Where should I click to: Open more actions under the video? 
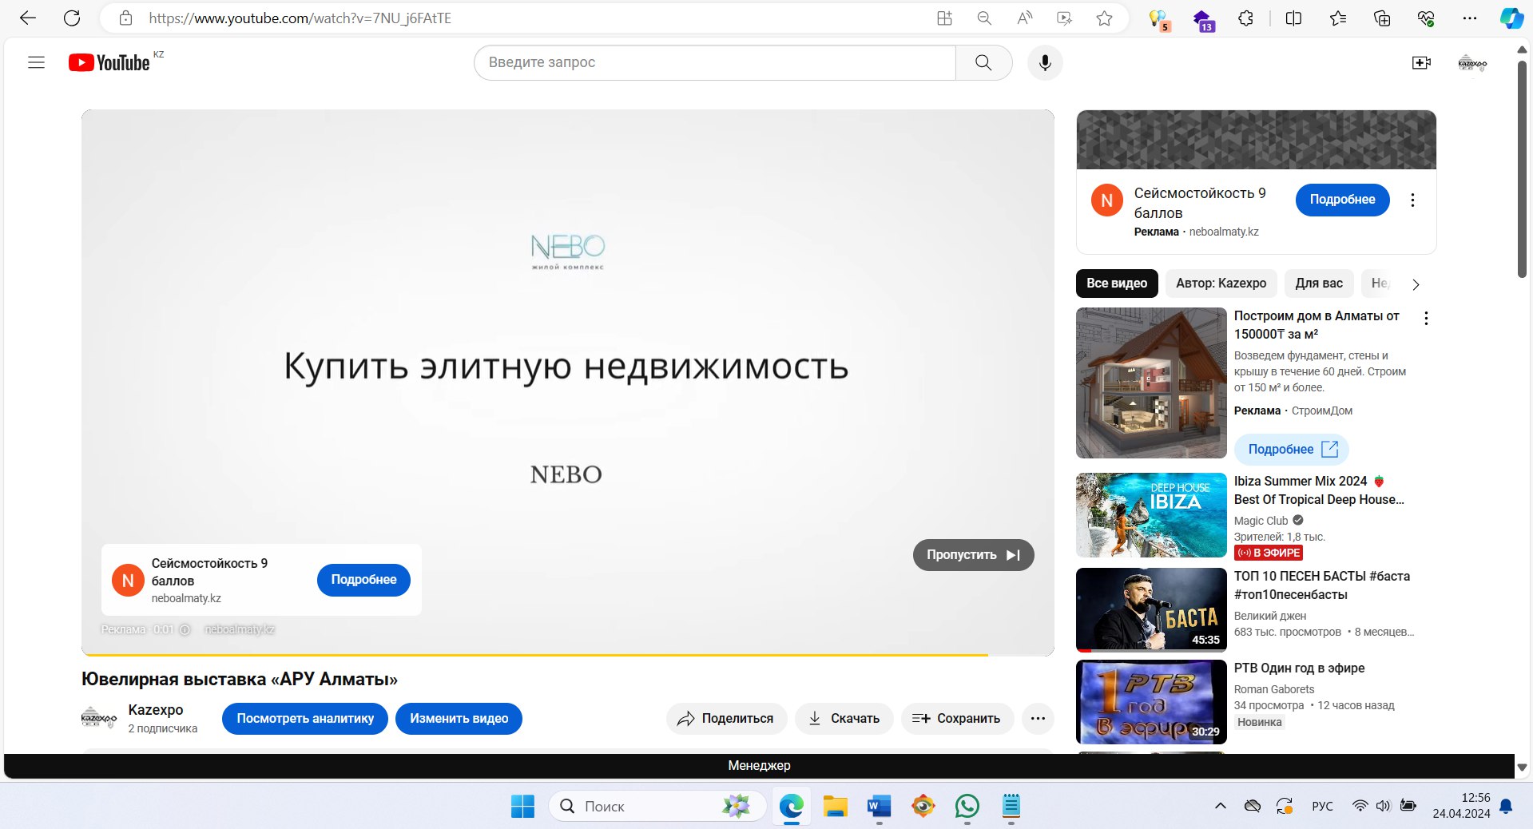(x=1038, y=719)
